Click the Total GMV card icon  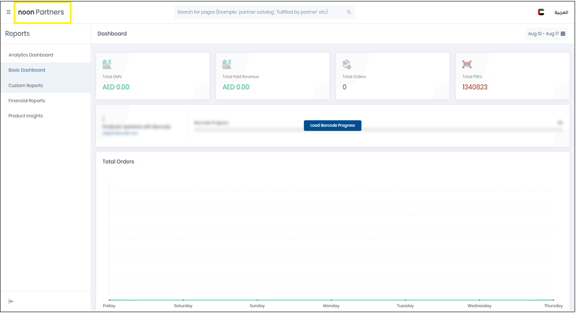point(107,64)
